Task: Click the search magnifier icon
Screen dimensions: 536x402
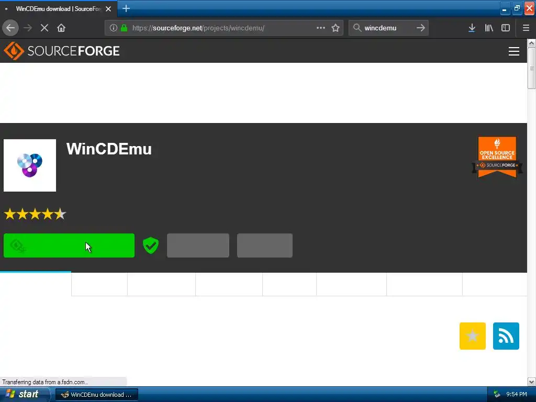Action: [357, 28]
